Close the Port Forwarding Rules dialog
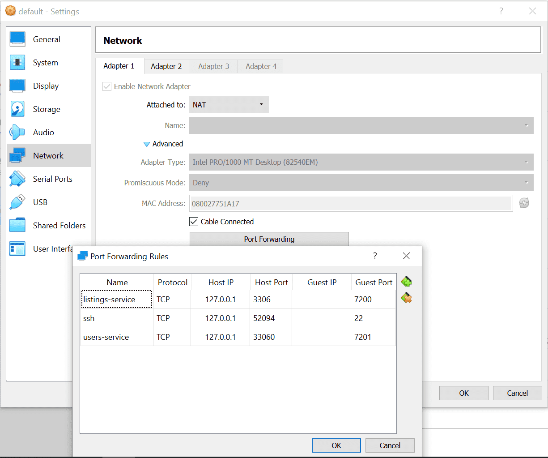 click(406, 256)
